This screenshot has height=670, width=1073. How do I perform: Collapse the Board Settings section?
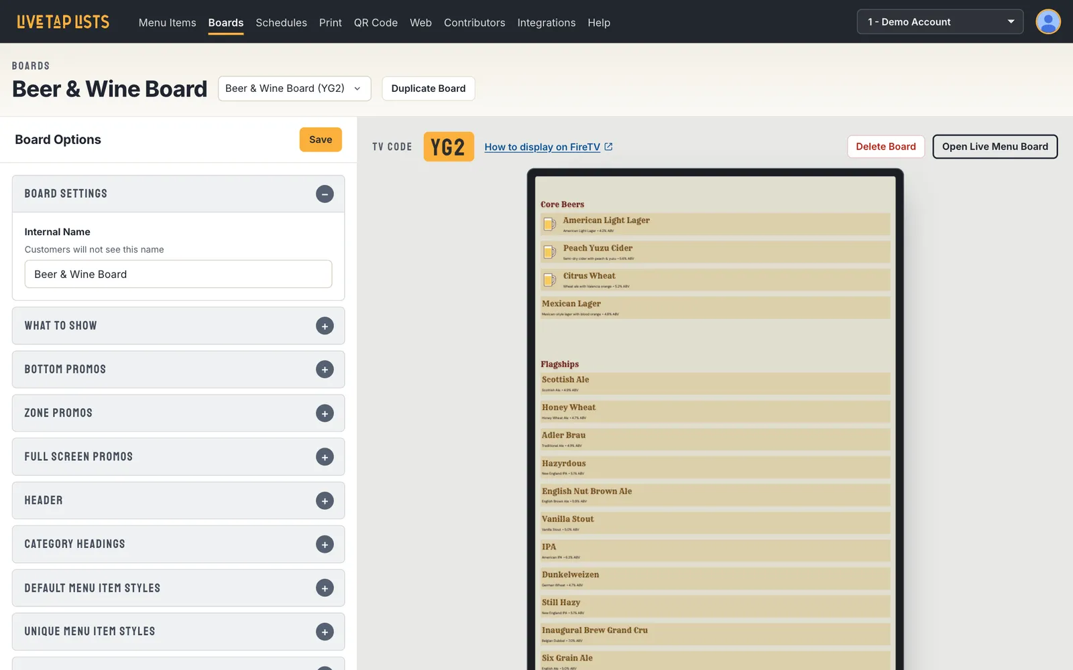[325, 194]
